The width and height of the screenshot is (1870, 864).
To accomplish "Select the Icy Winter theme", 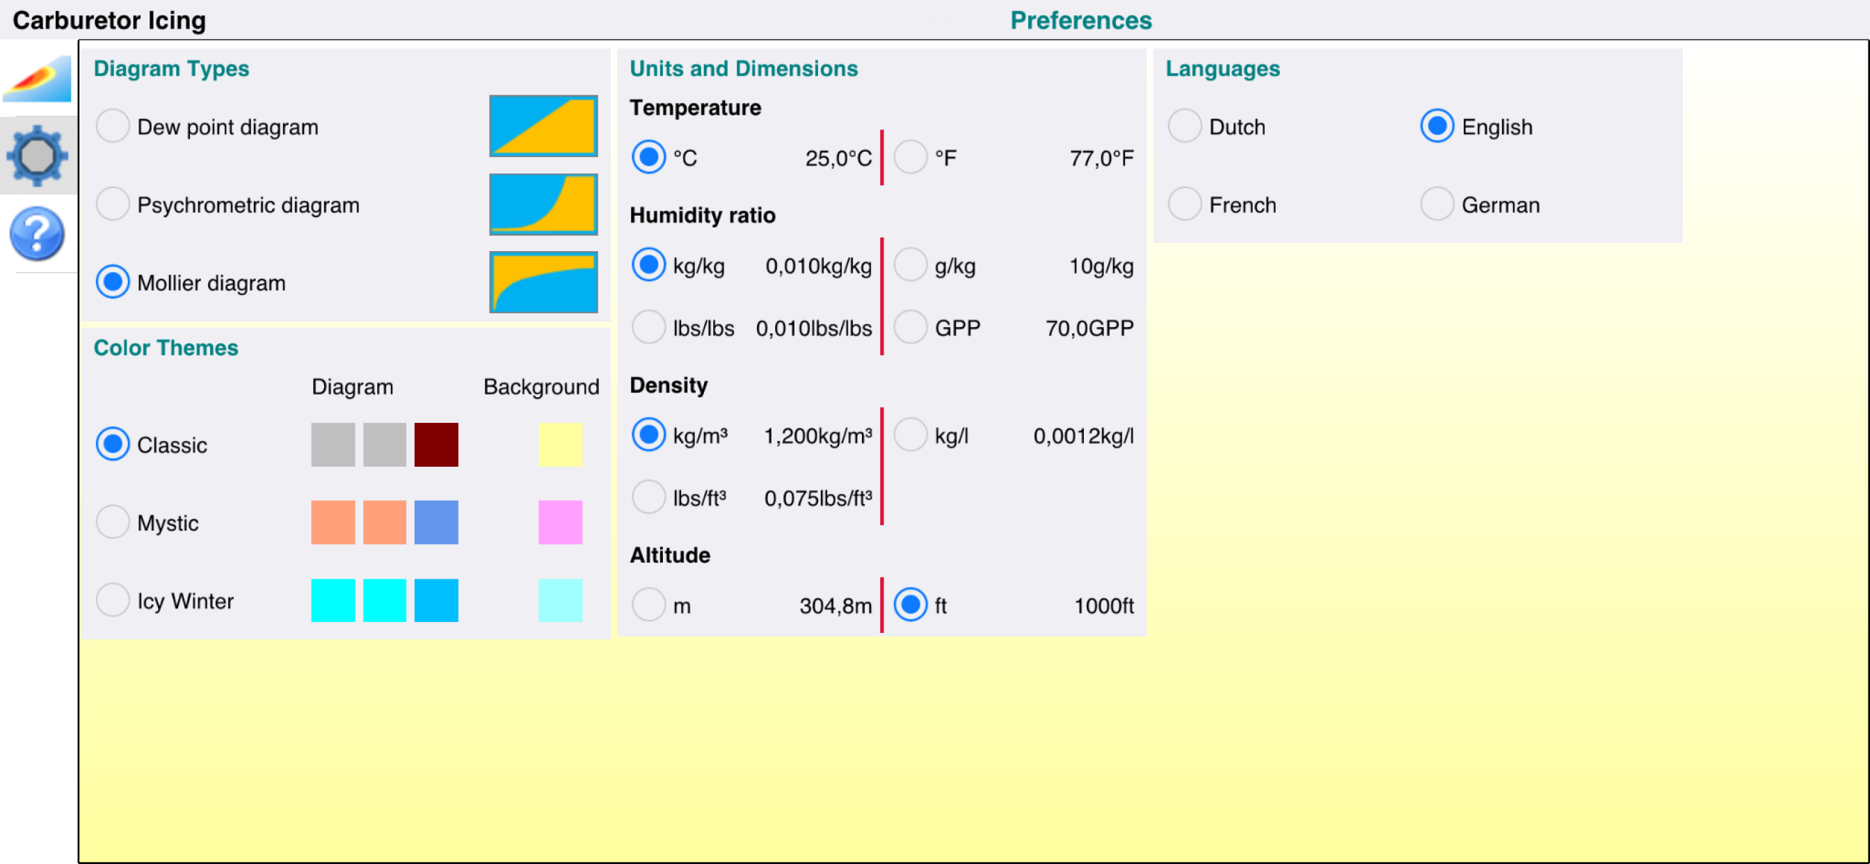I will 113,600.
